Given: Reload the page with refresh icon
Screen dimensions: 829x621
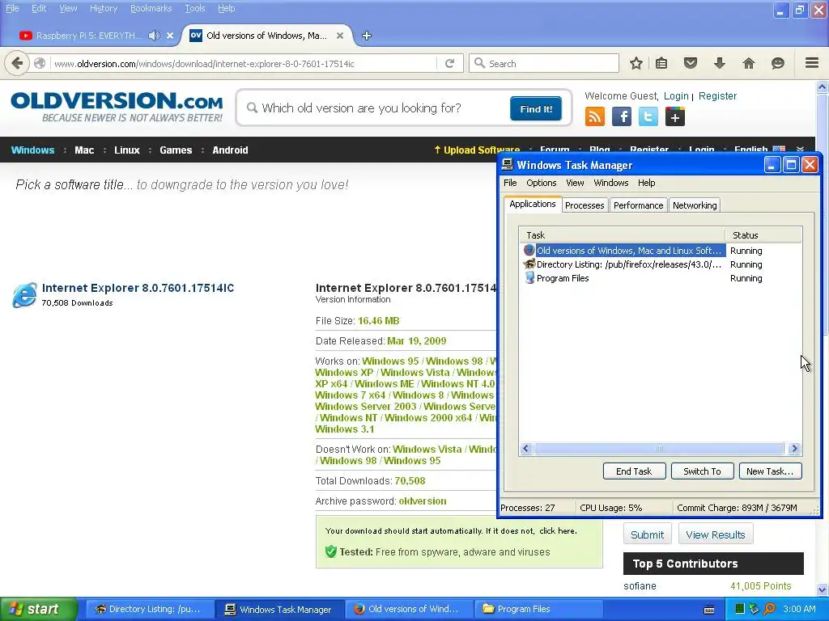Looking at the screenshot, I should [x=450, y=63].
